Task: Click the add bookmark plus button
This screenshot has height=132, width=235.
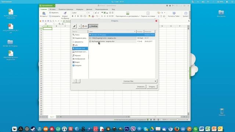Action: pos(74,81)
